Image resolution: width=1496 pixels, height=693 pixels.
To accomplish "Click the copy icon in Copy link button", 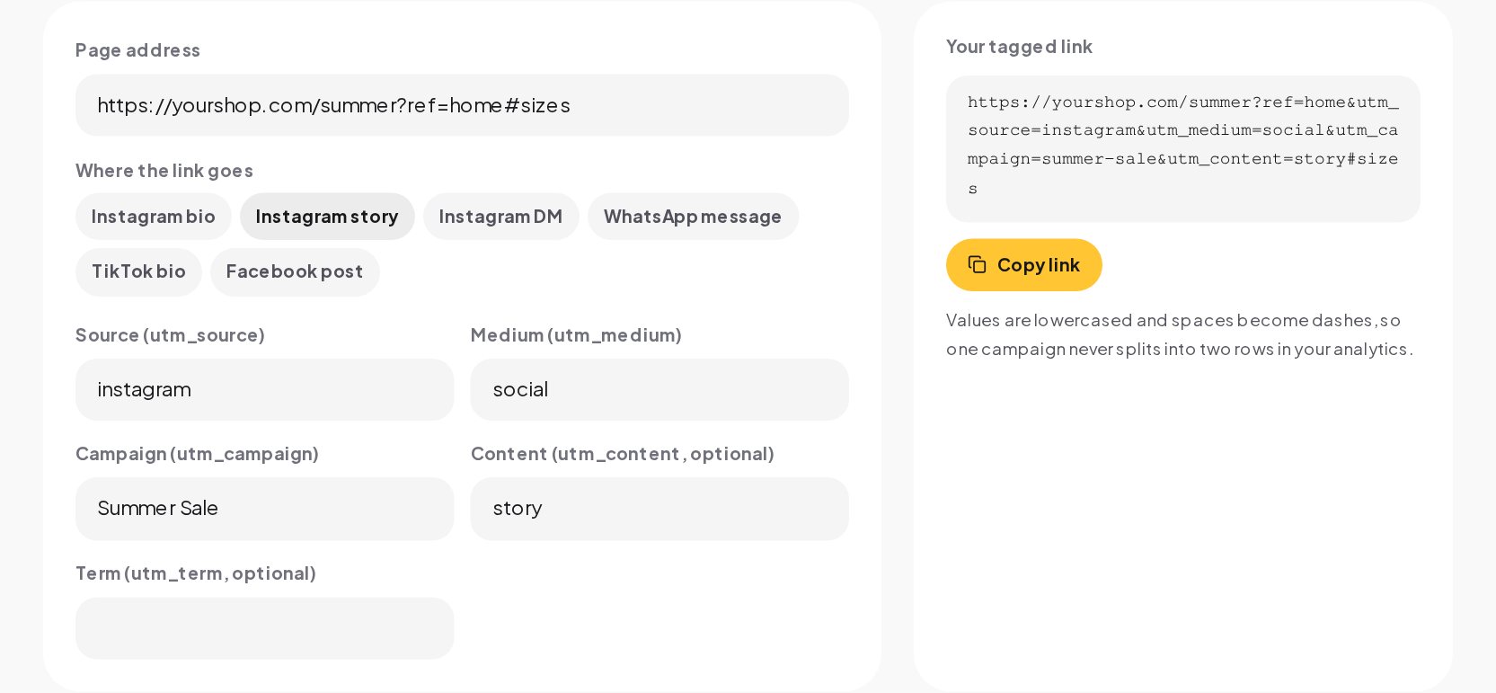I will tap(978, 264).
